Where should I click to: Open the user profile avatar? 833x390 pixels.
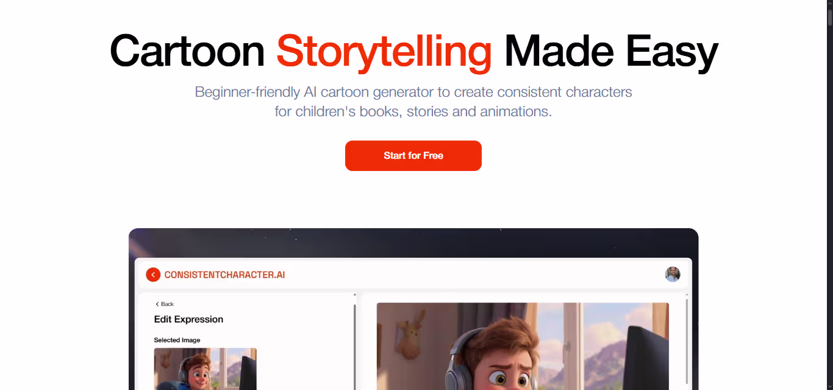pyautogui.click(x=673, y=274)
